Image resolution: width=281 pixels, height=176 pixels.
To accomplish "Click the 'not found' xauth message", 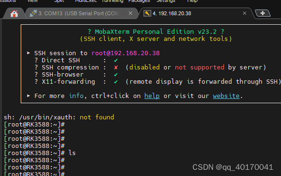I will pyautogui.click(x=97, y=117).
